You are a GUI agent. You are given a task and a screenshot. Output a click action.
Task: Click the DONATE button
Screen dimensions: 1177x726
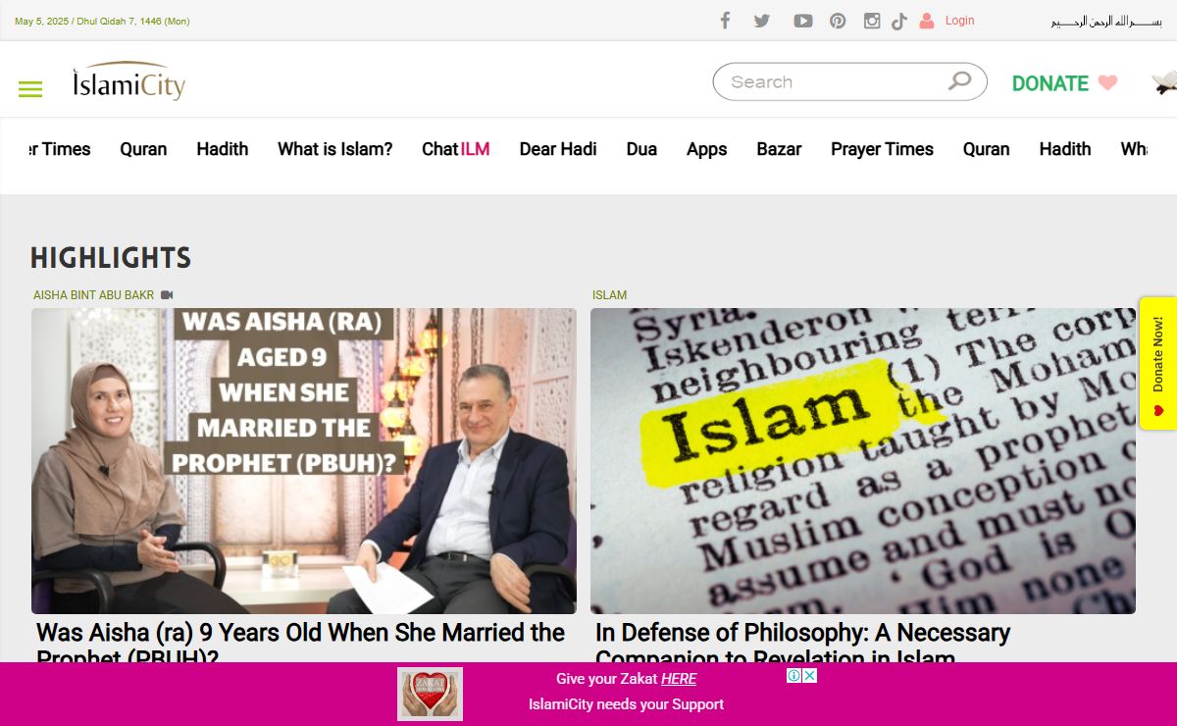click(x=1050, y=83)
